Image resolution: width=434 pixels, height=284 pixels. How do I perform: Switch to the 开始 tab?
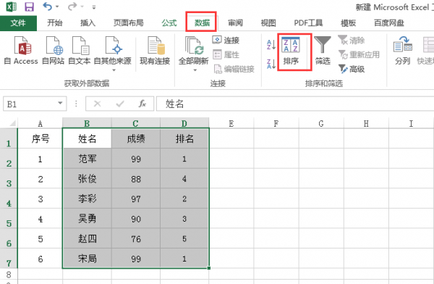54,22
